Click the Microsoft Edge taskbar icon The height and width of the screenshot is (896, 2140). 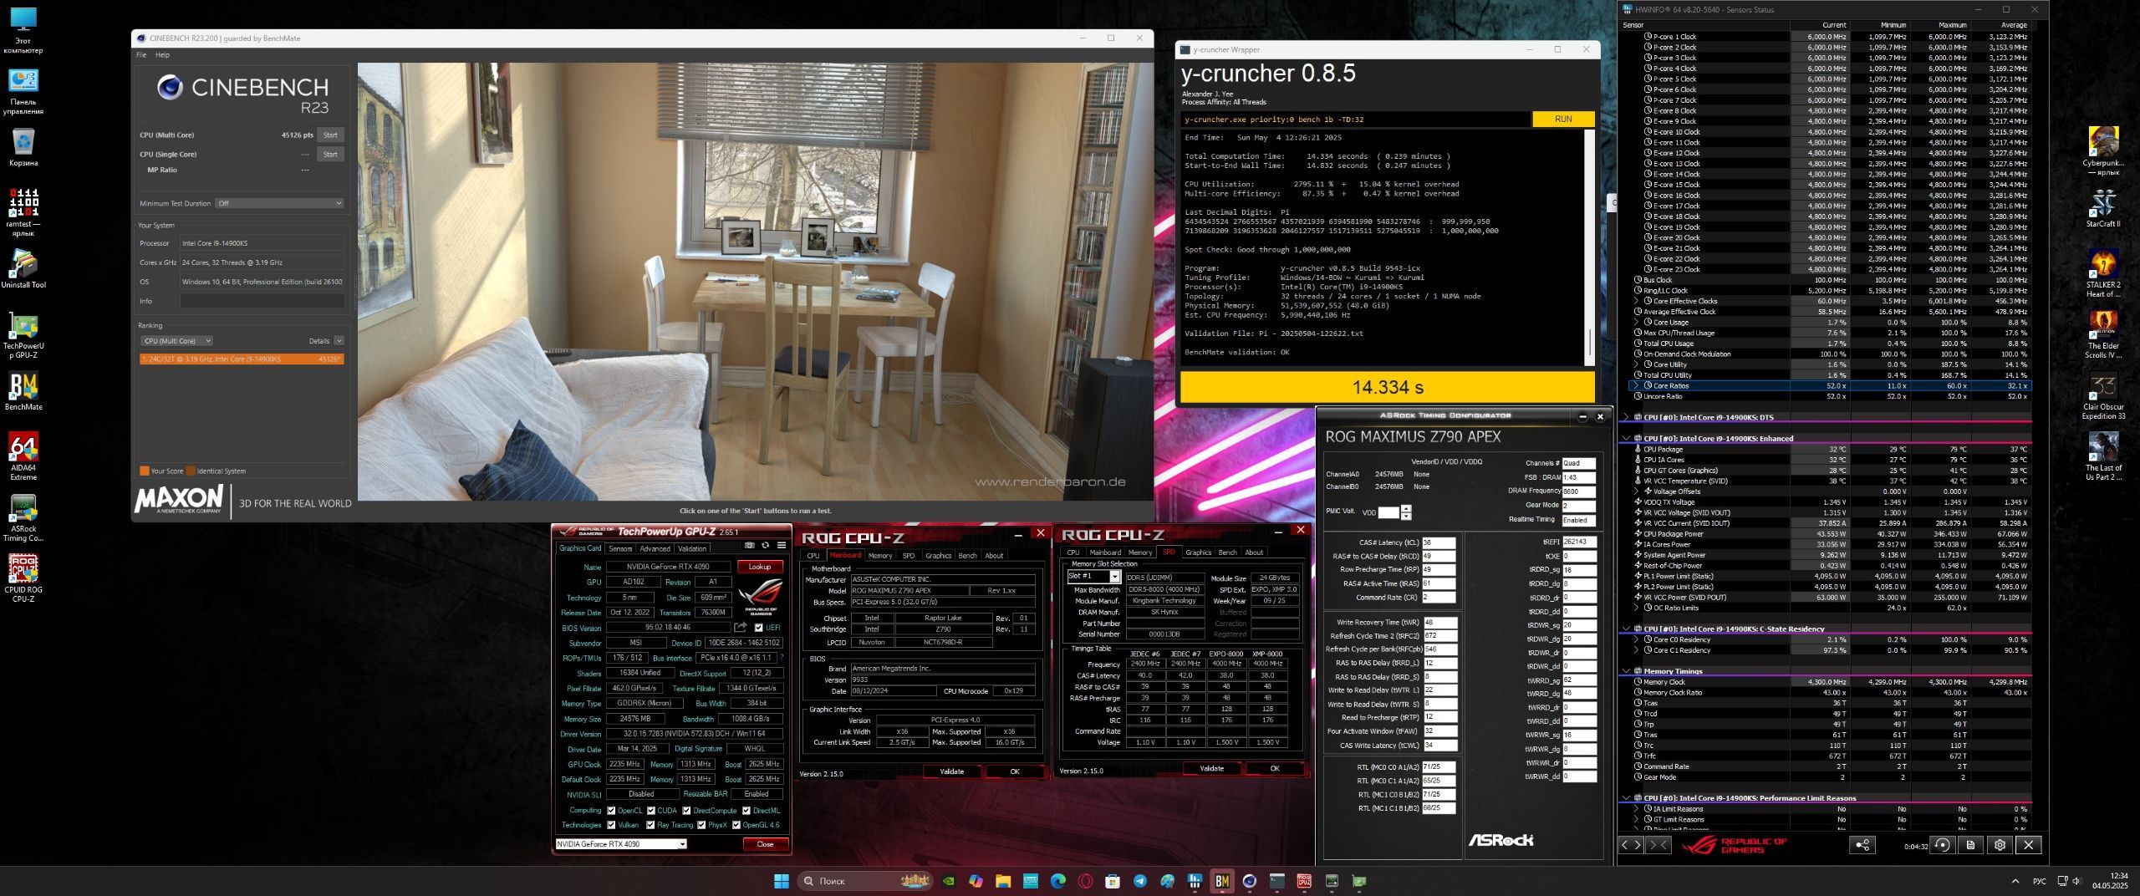[x=1057, y=881]
